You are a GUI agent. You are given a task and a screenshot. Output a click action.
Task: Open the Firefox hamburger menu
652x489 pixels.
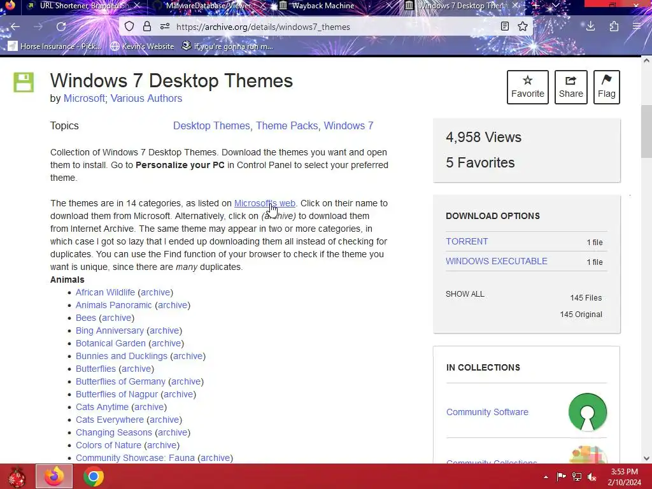[x=637, y=27]
